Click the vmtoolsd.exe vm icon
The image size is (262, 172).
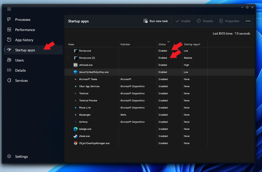76,65
